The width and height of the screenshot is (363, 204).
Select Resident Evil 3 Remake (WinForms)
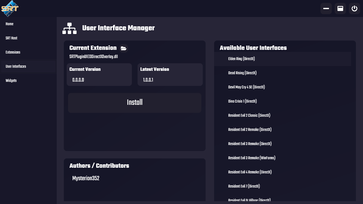pos(282,158)
